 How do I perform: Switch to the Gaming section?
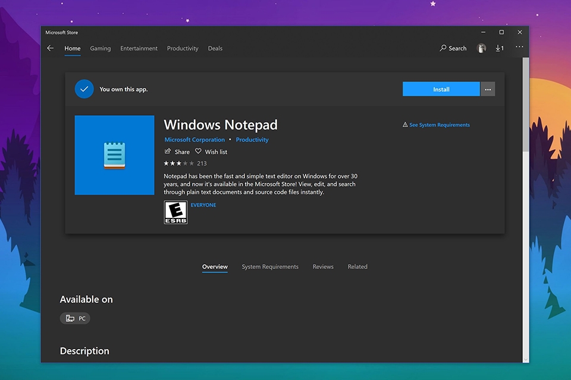[100, 48]
